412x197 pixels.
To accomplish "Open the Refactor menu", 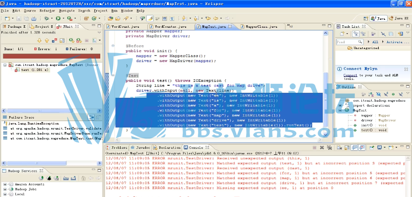I will 47,11.
